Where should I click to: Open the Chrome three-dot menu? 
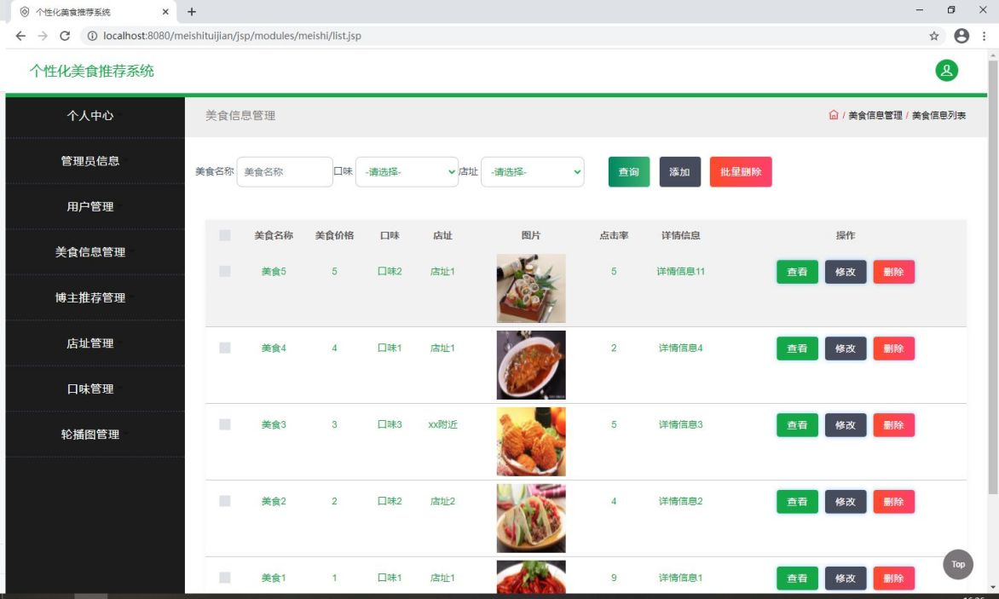coord(984,36)
